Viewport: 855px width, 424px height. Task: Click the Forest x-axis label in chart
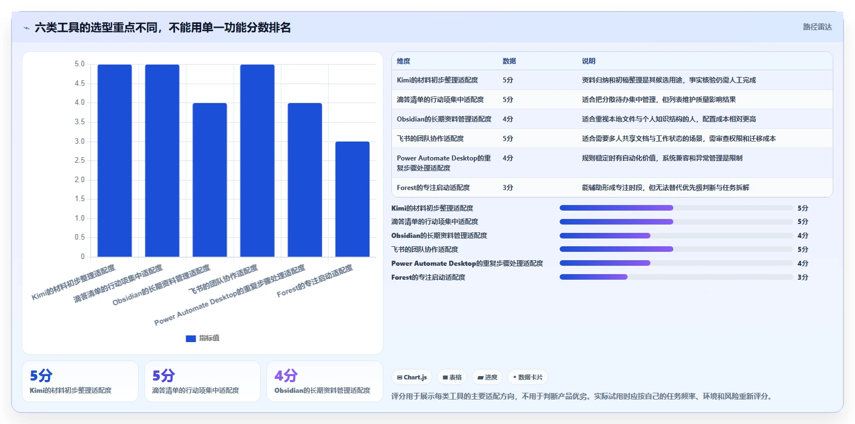315,281
